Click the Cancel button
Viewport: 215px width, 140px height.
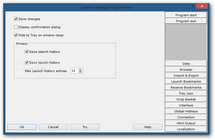point(53,127)
